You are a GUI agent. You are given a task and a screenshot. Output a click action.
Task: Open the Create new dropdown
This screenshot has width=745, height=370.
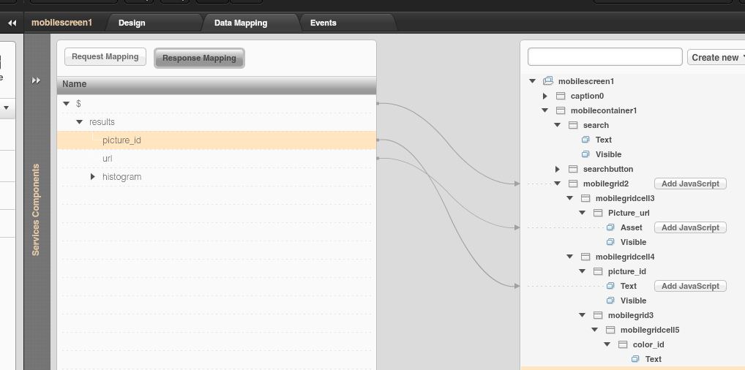pyautogui.click(x=717, y=57)
